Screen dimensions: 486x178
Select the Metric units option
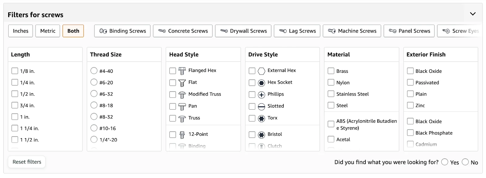click(x=48, y=31)
